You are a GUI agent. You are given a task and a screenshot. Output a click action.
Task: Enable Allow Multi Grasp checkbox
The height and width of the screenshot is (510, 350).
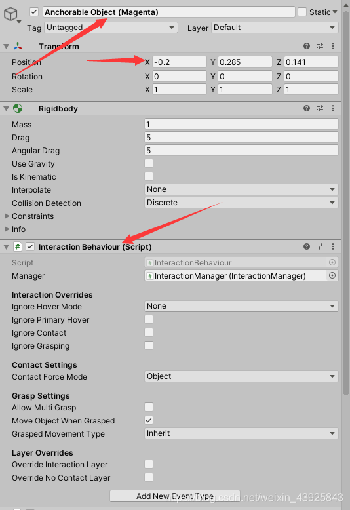[x=149, y=407]
